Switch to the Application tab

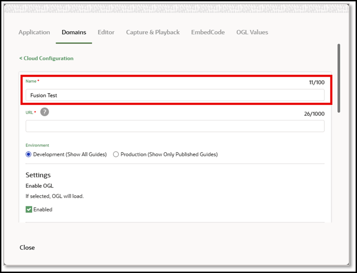[34, 32]
